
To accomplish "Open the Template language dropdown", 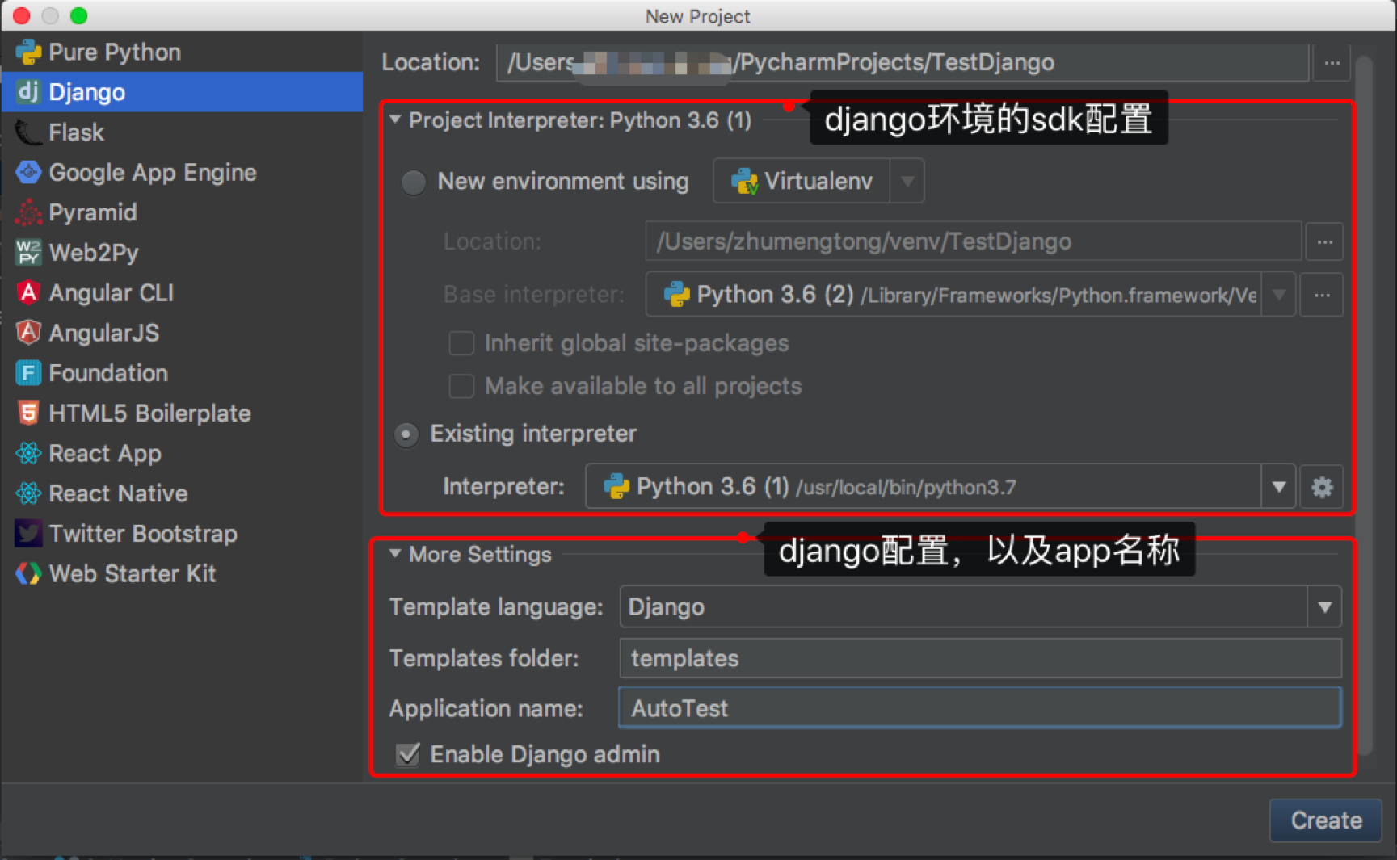I will tap(1323, 607).
